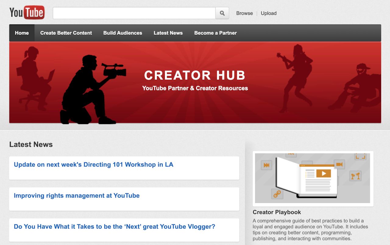Open the Build Audiences tab
Viewport: 390px width, 245px height.
point(122,33)
